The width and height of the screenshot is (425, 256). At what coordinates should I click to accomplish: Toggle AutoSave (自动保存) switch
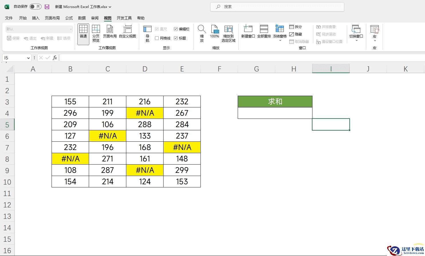(36, 7)
